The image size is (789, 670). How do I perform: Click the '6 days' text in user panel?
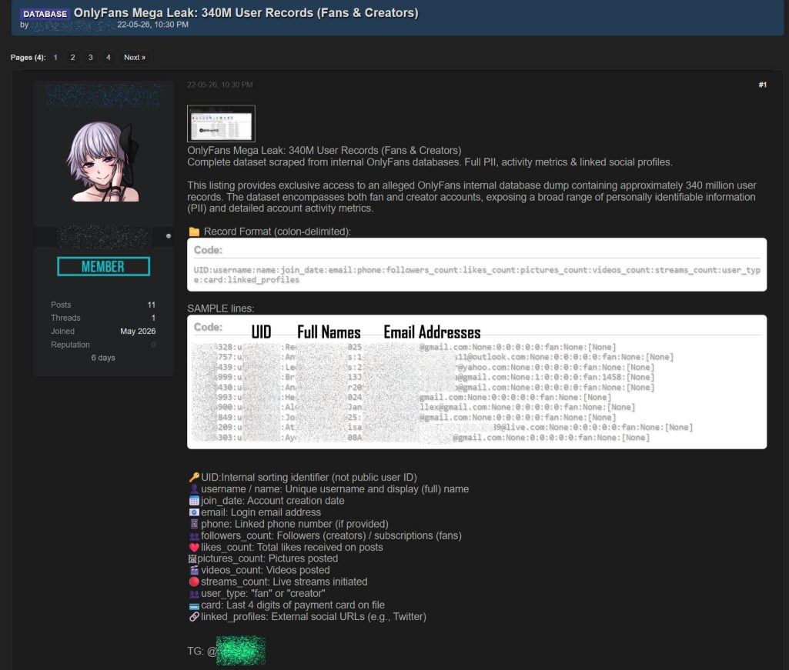pos(103,358)
